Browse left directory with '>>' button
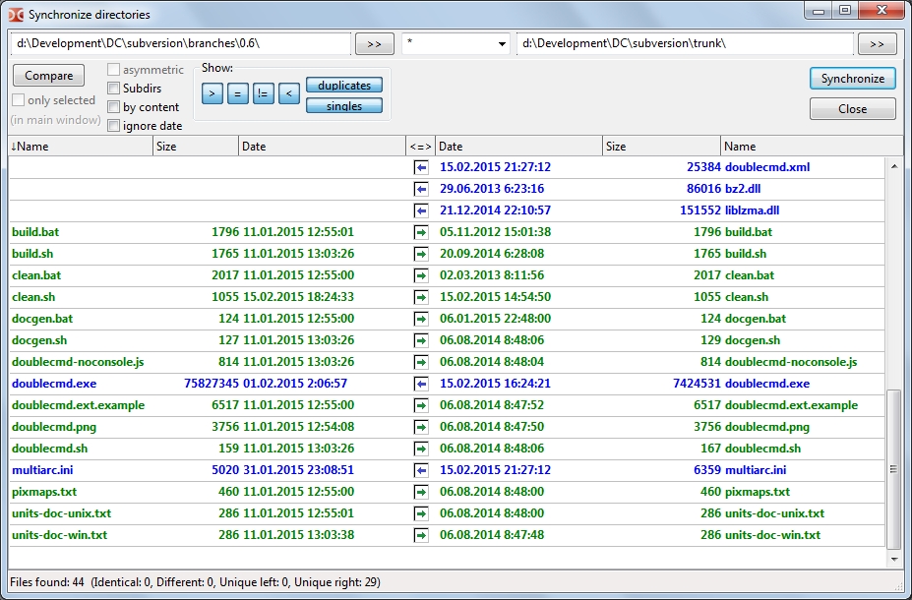The height and width of the screenshot is (600, 912). (374, 44)
